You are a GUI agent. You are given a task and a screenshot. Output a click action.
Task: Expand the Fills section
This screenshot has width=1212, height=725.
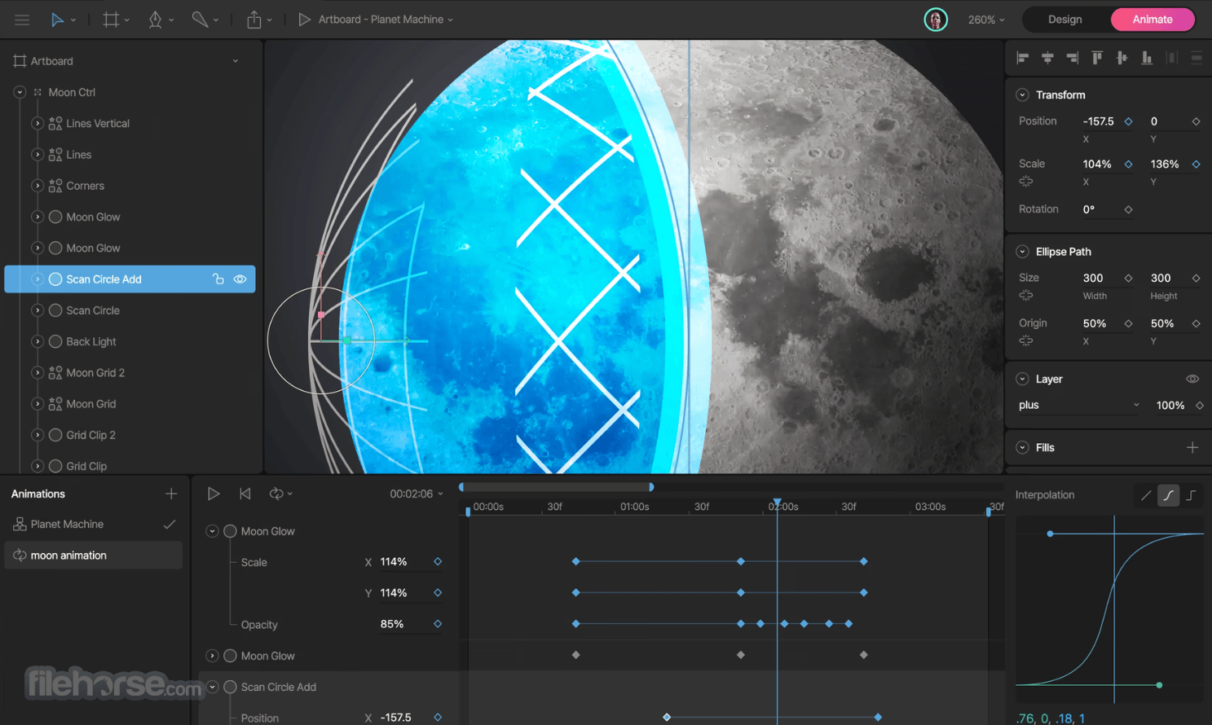tap(1022, 448)
